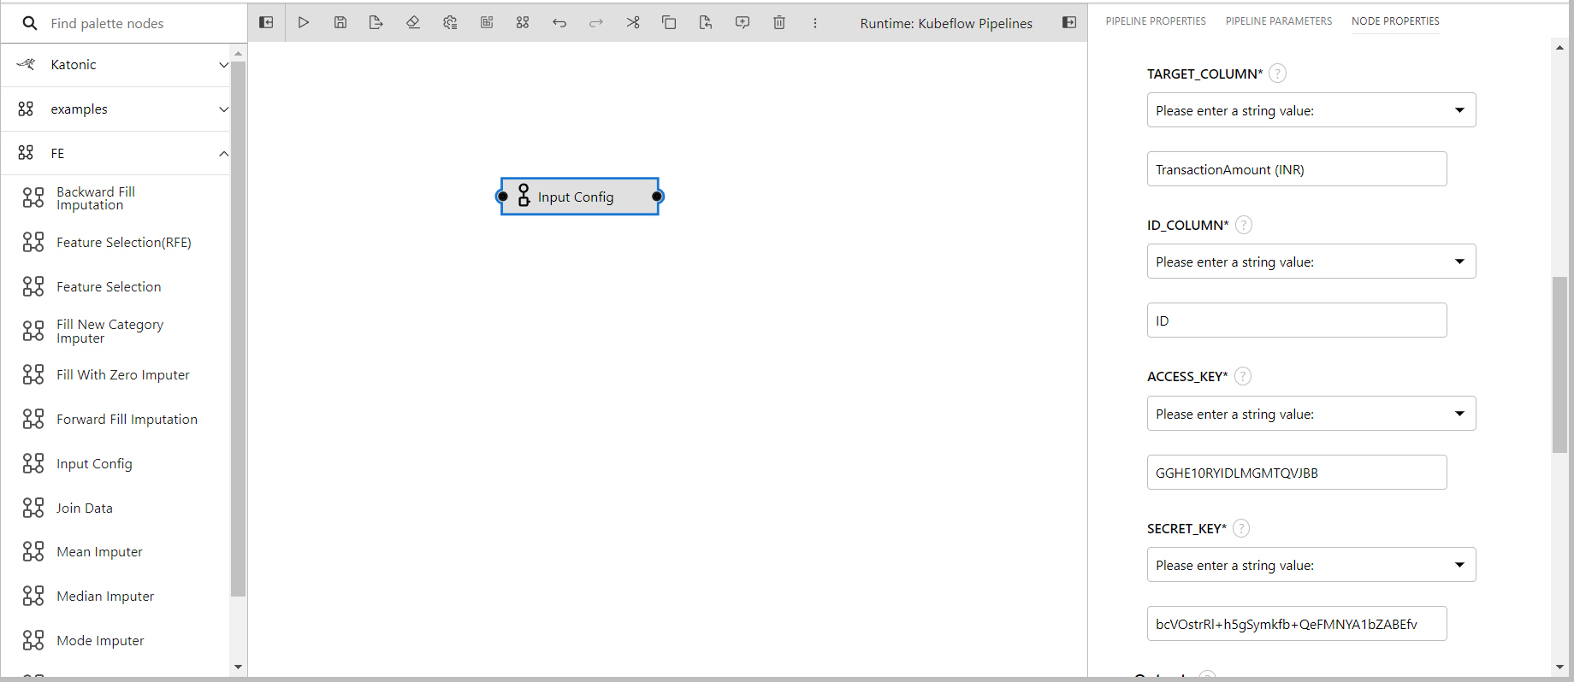Add a comment to the canvas
This screenshot has height=682, width=1574.
click(743, 23)
